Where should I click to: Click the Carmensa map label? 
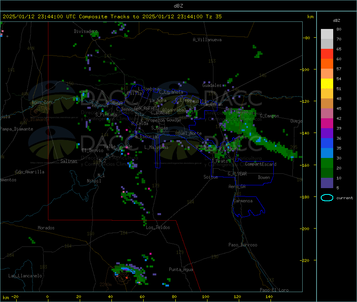(243, 201)
